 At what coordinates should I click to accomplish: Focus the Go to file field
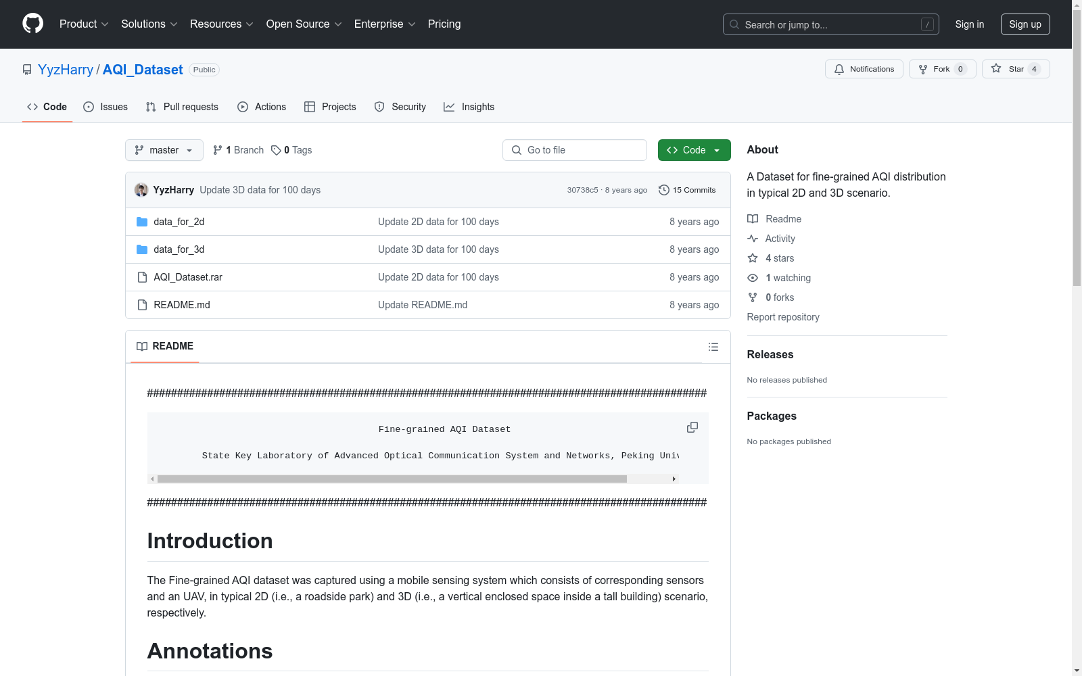pos(575,150)
